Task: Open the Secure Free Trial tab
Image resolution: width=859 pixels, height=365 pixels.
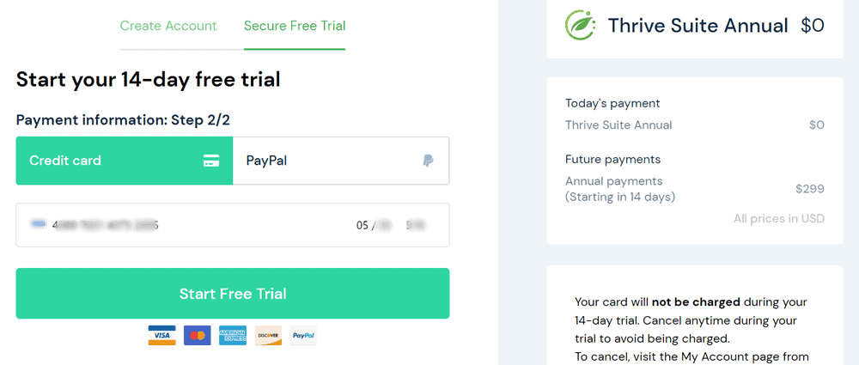Action: (x=295, y=26)
